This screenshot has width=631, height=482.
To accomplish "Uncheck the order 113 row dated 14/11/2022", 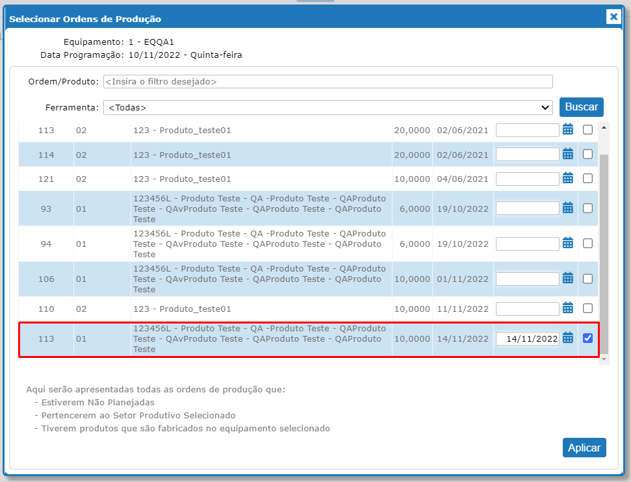I will click(587, 338).
